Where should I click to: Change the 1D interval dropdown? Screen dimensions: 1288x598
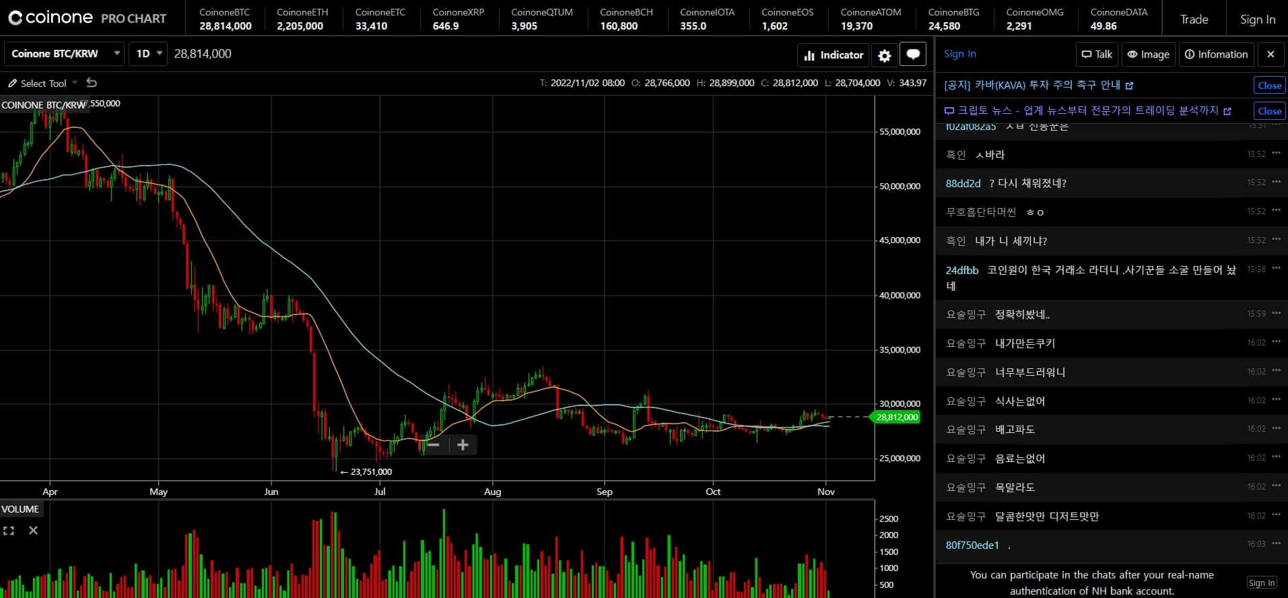click(x=147, y=54)
